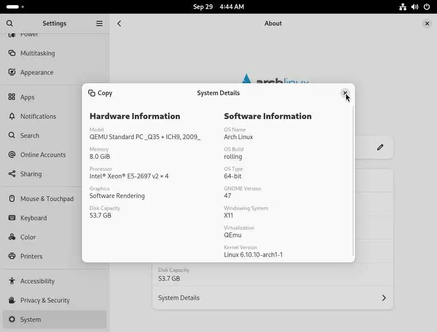Go back with the About page arrow
The width and height of the screenshot is (437, 332).
(x=119, y=23)
